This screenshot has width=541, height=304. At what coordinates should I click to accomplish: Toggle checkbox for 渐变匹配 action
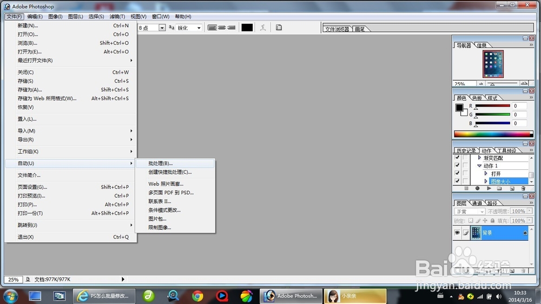457,157
